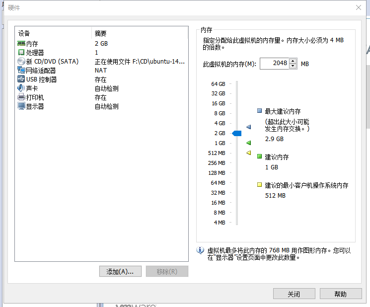Click the 1 GB slider tick label
Screen dimensions: 370x307
220,143
